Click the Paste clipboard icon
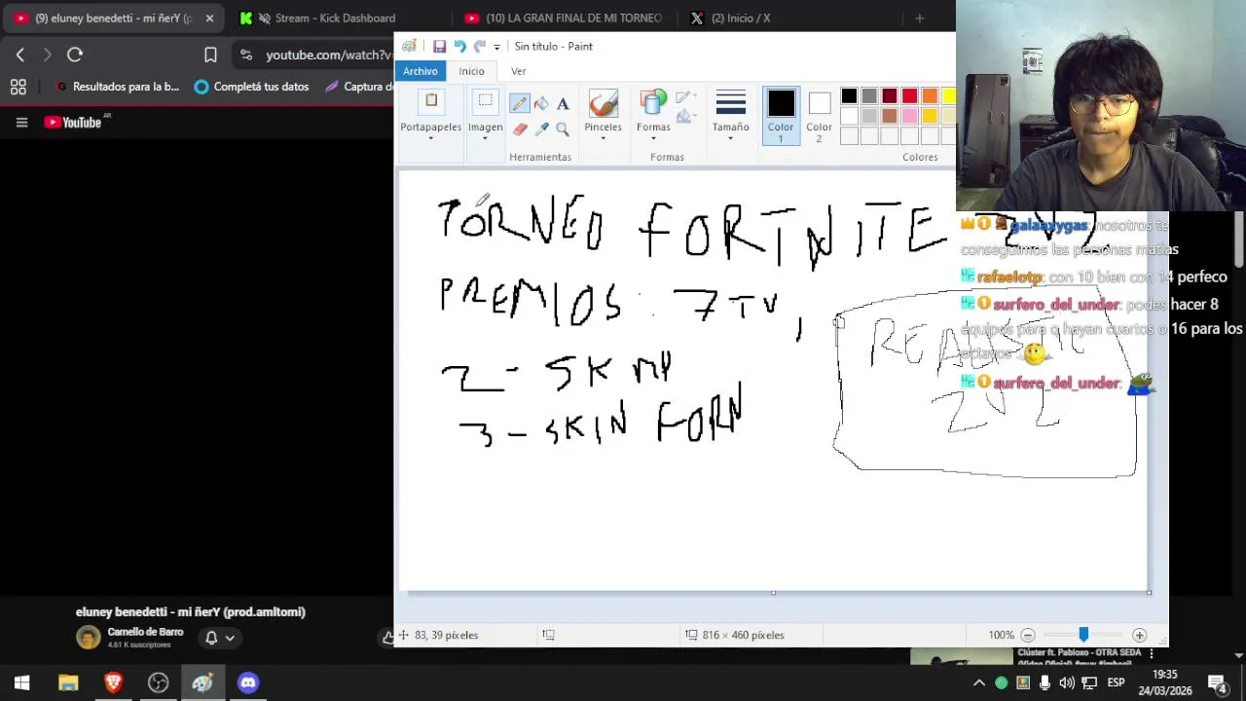The height and width of the screenshot is (701, 1246). click(x=431, y=101)
